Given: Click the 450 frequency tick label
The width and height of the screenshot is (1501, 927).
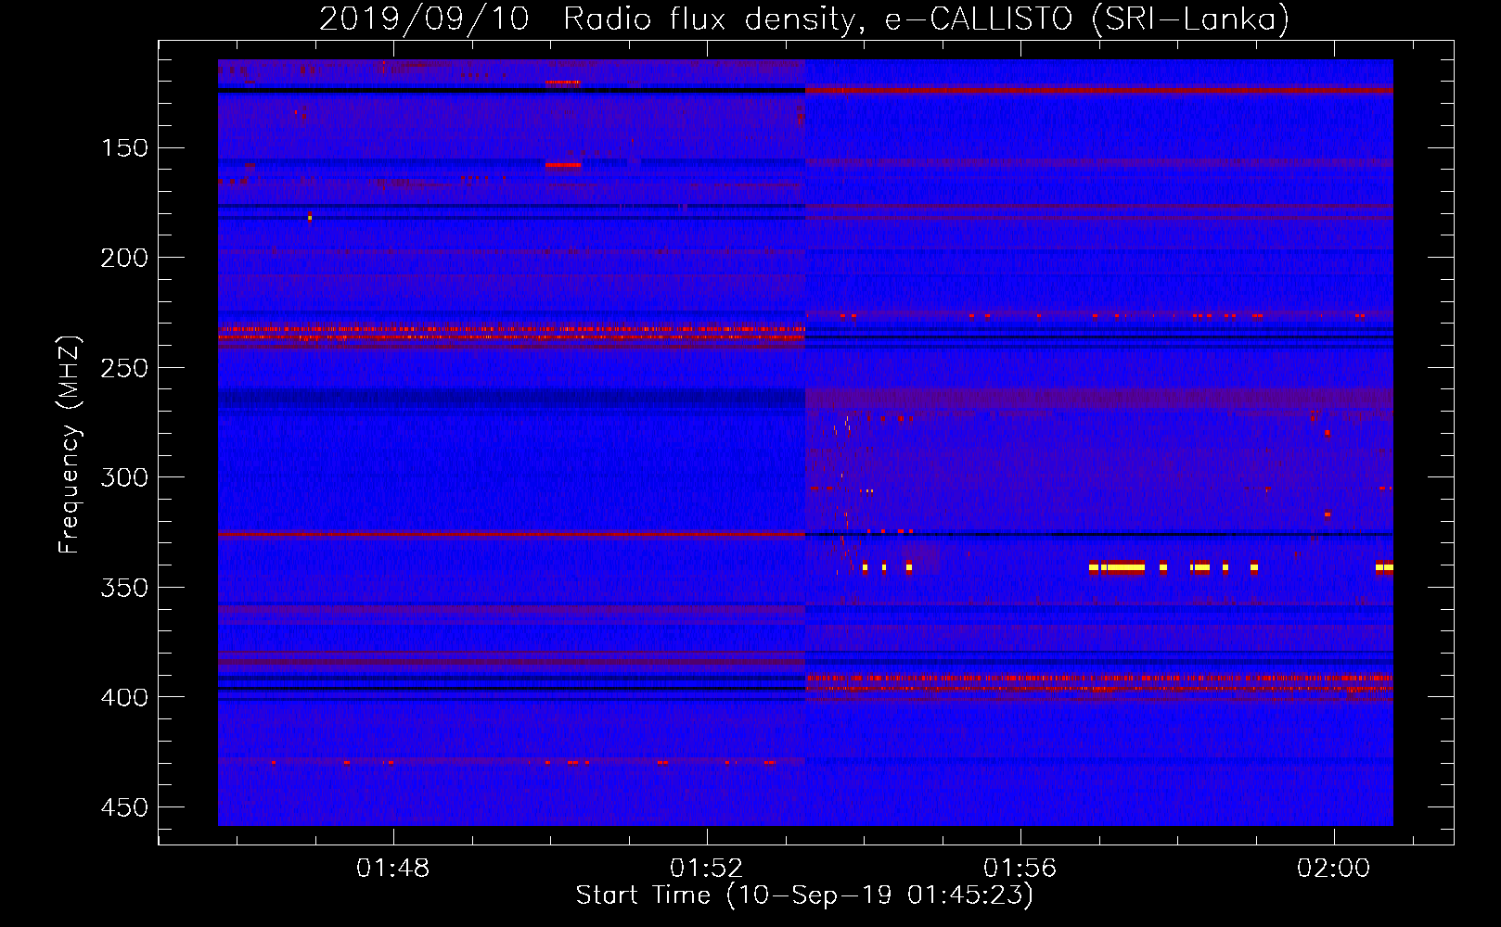Looking at the screenshot, I should 124,807.
